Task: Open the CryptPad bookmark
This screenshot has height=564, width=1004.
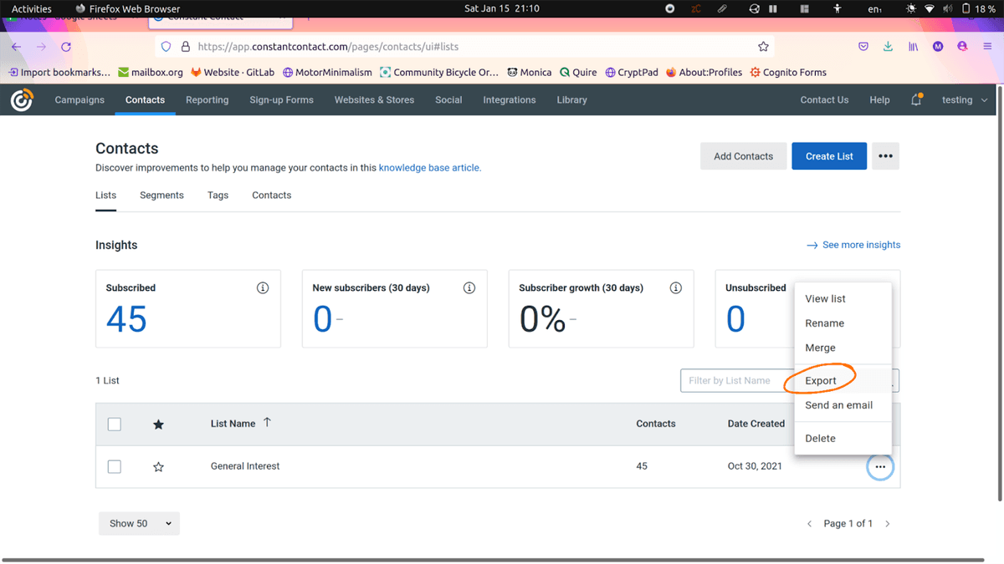Action: (632, 73)
